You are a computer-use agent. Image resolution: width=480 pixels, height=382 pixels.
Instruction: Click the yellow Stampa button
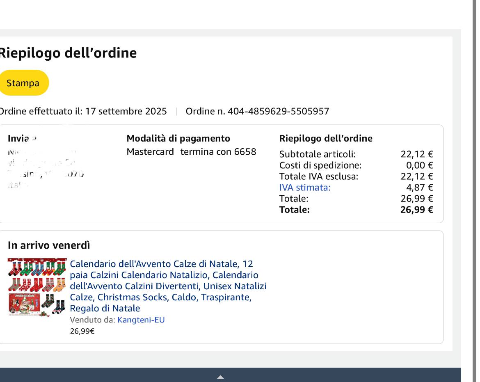pyautogui.click(x=23, y=83)
